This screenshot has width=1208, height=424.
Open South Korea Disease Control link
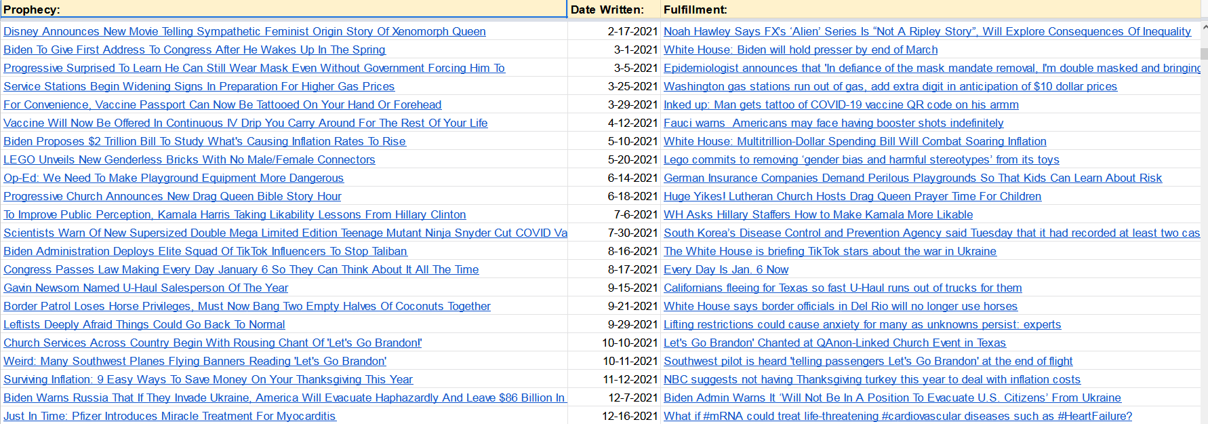coord(932,233)
